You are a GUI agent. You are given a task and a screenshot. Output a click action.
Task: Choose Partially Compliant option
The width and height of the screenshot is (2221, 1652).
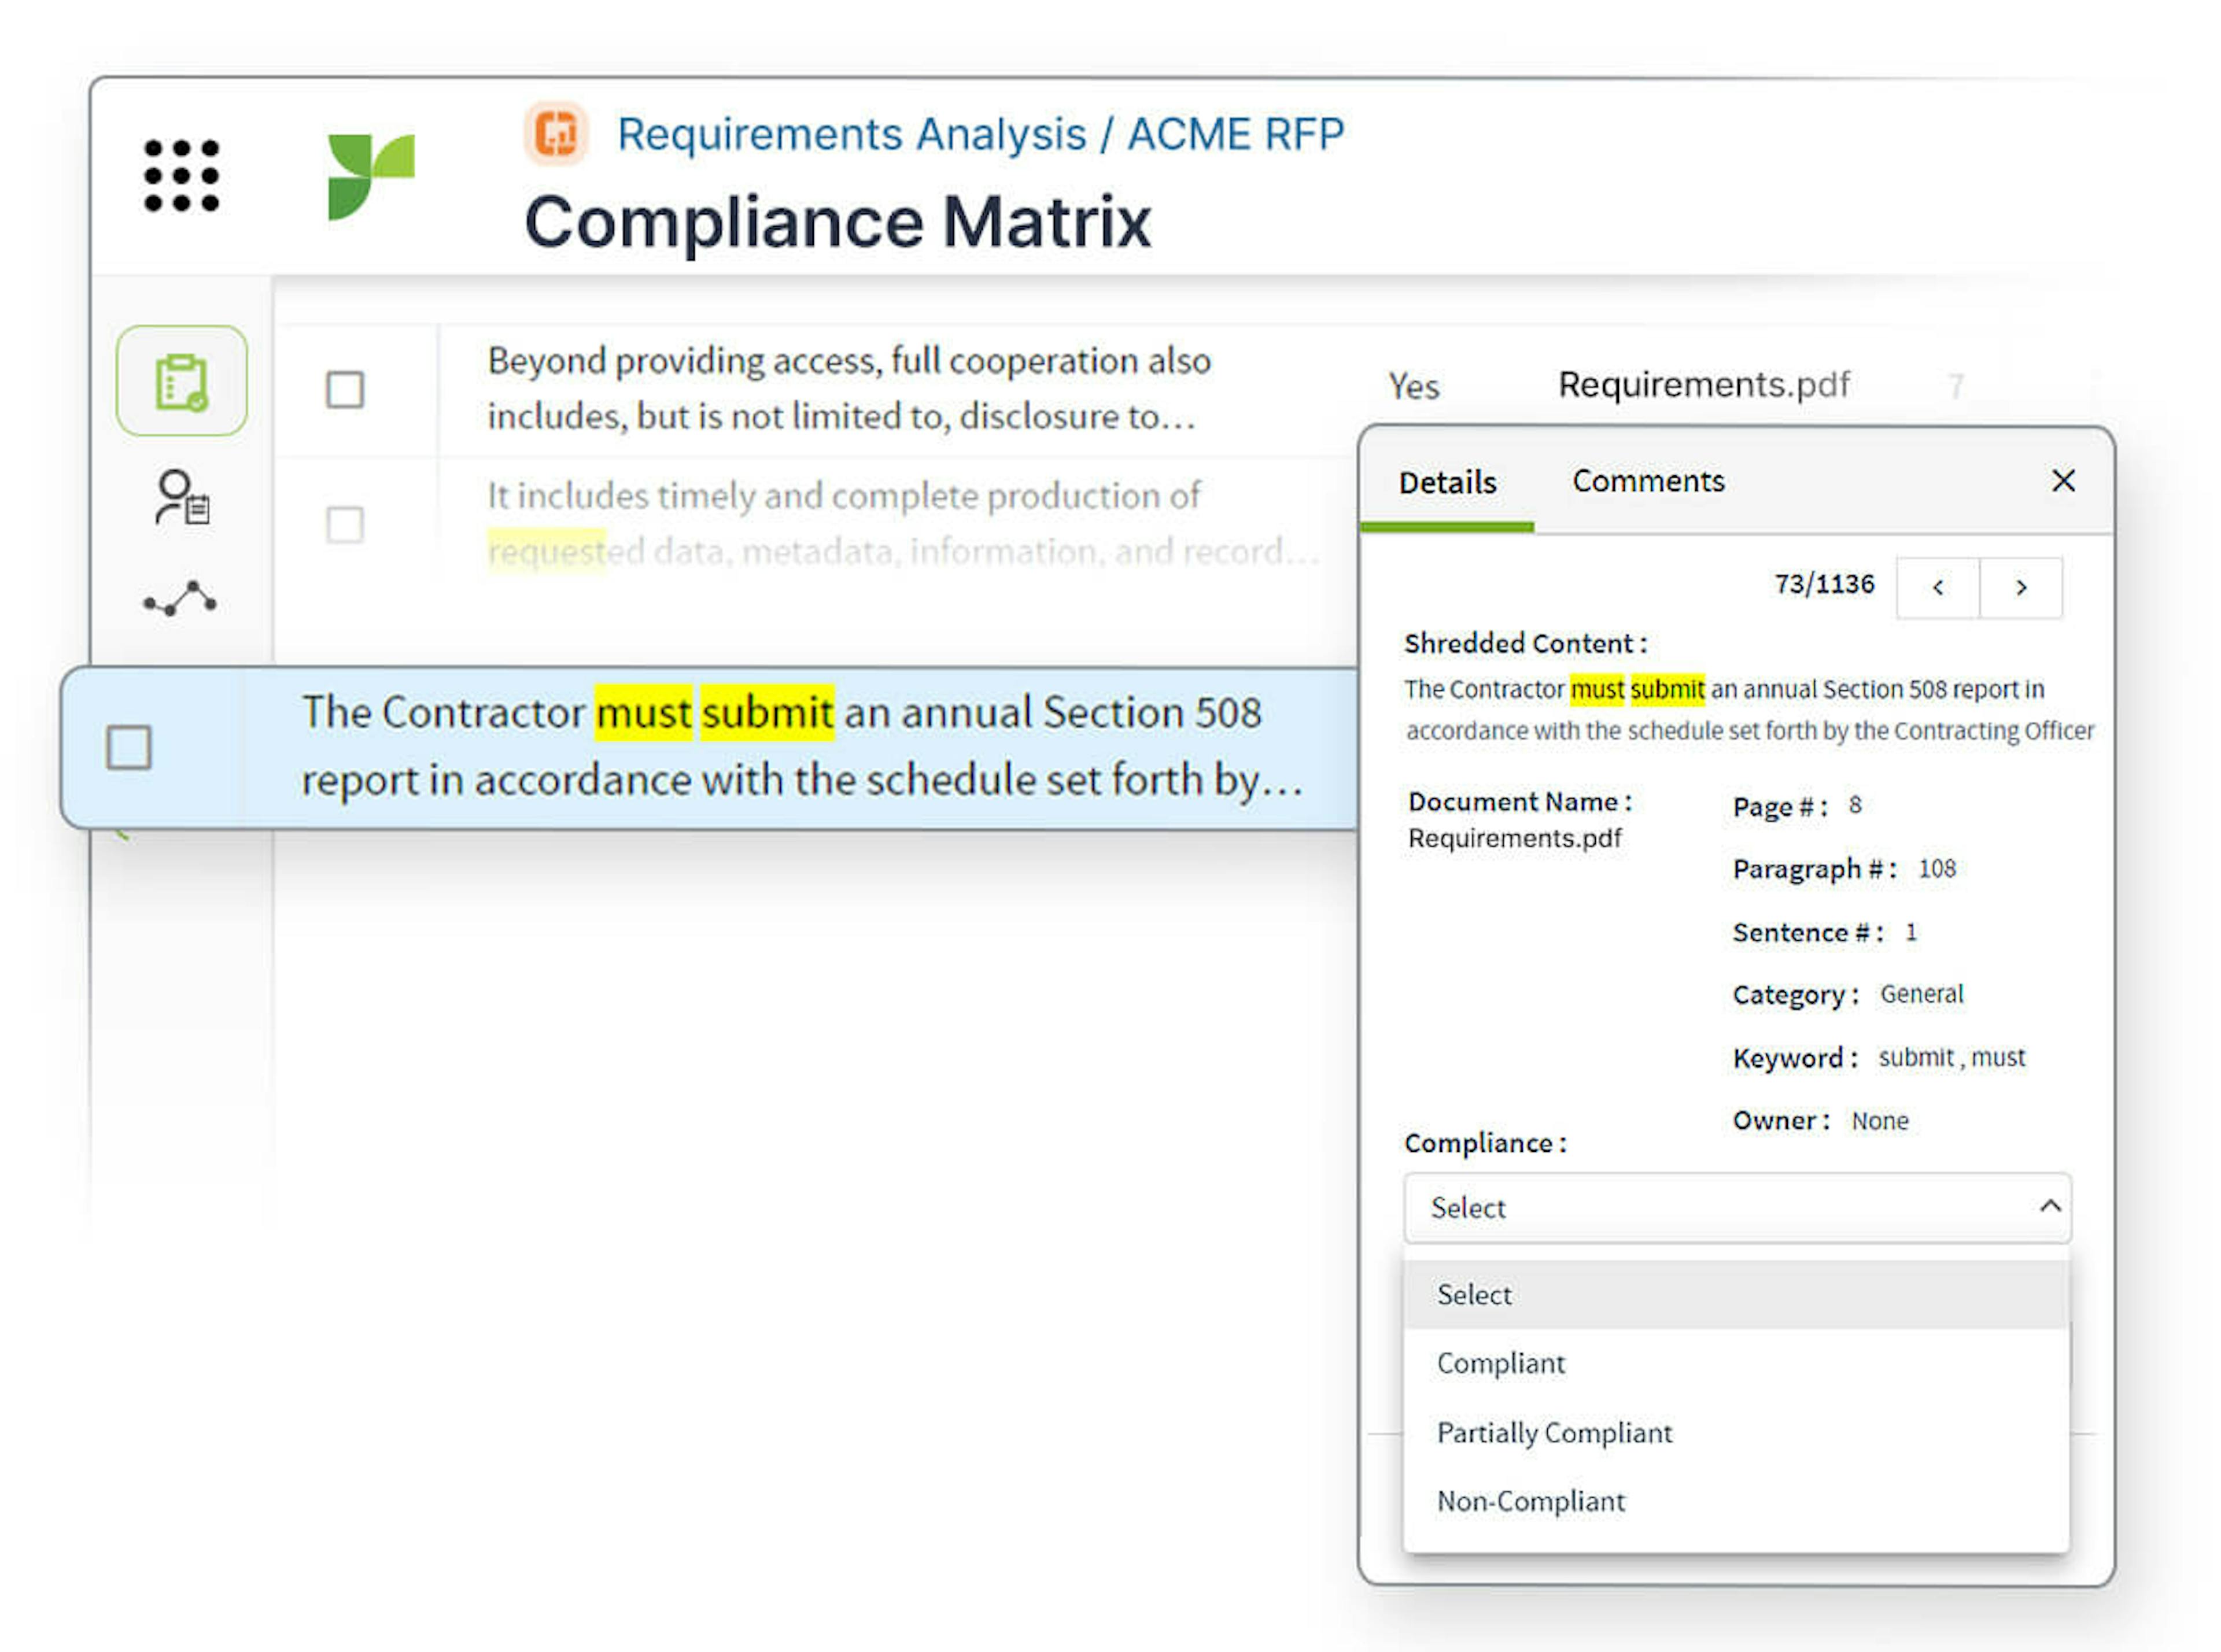pos(1554,1433)
